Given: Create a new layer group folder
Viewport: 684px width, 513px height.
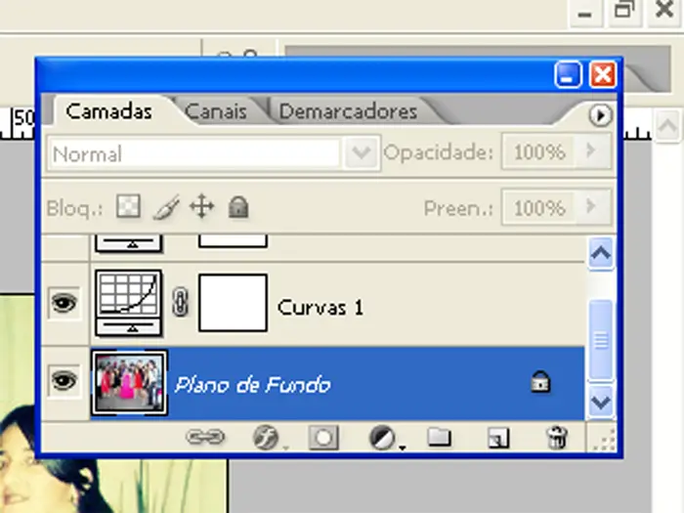Looking at the screenshot, I should click(439, 438).
